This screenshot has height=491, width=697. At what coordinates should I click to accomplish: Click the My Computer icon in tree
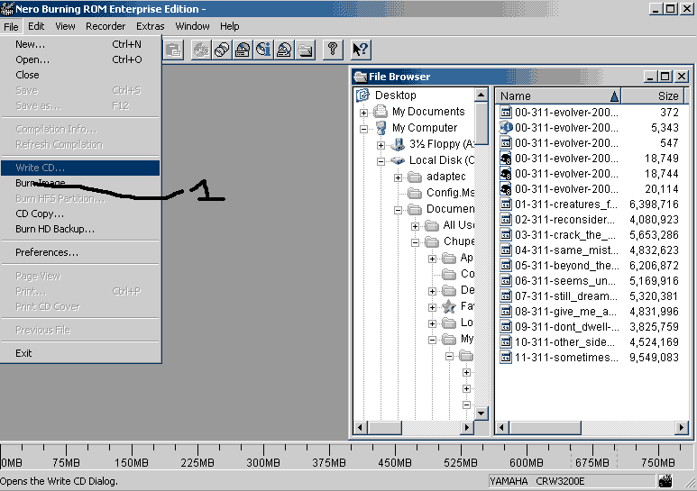(x=381, y=128)
